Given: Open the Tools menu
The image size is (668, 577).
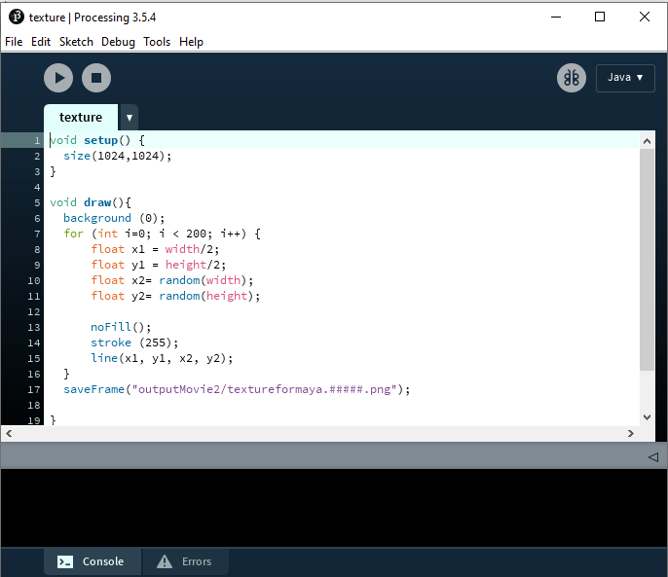Looking at the screenshot, I should [157, 42].
